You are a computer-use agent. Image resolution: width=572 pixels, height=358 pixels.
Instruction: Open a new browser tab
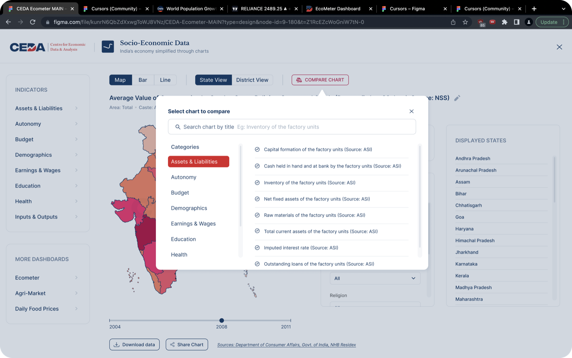point(534,9)
